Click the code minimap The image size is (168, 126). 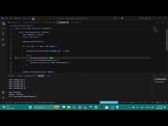click(156, 30)
